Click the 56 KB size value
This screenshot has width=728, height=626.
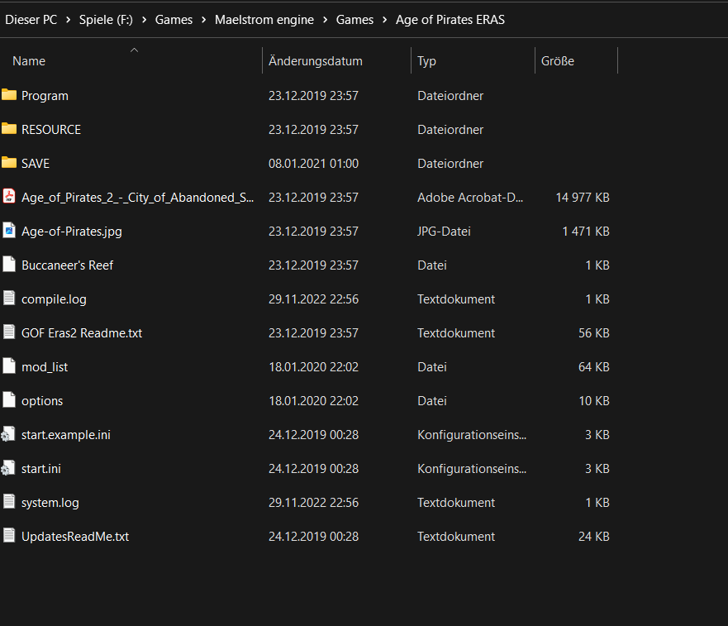[x=594, y=333]
